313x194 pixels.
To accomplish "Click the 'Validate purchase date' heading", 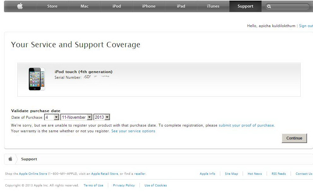I will click(x=36, y=111).
